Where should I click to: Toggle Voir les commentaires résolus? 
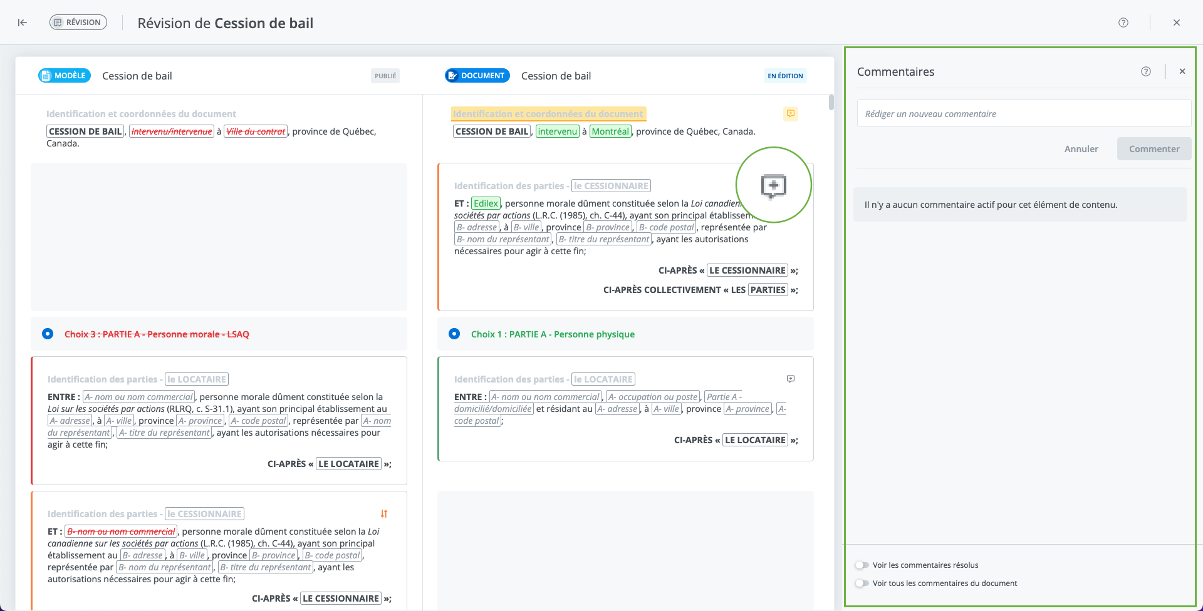pos(863,565)
